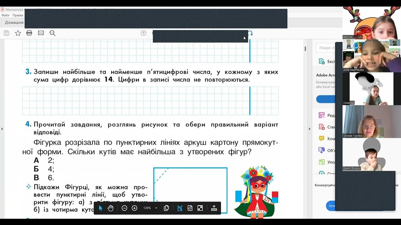Expand the left navigation pane arrow
This screenshot has width=401, height=225.
click(x=2, y=129)
